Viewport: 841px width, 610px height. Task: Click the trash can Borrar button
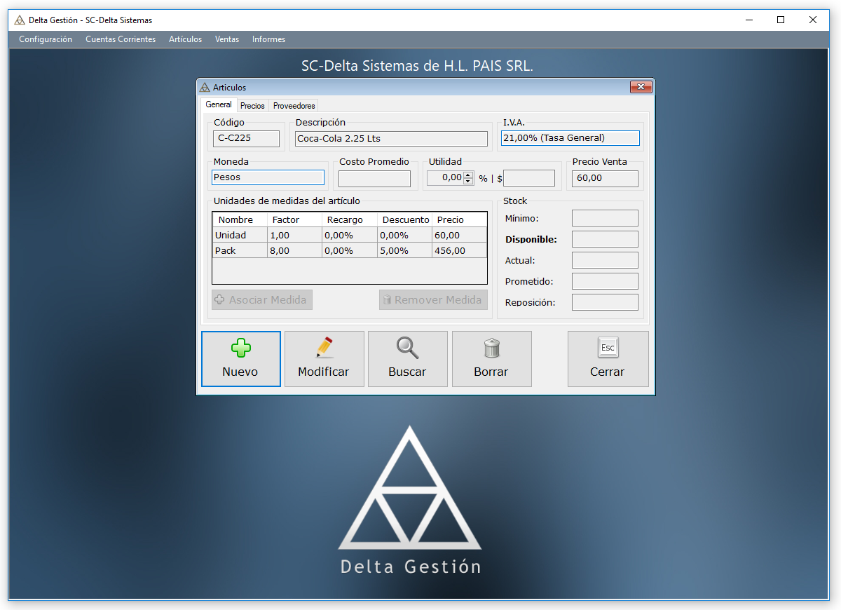[492, 359]
